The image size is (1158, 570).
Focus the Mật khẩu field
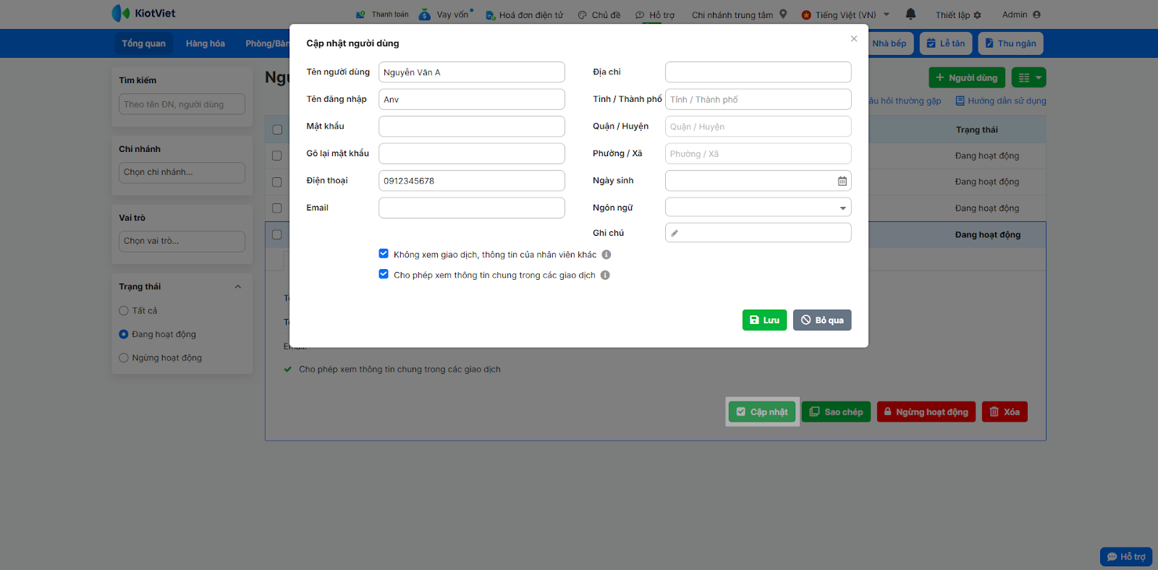point(472,127)
